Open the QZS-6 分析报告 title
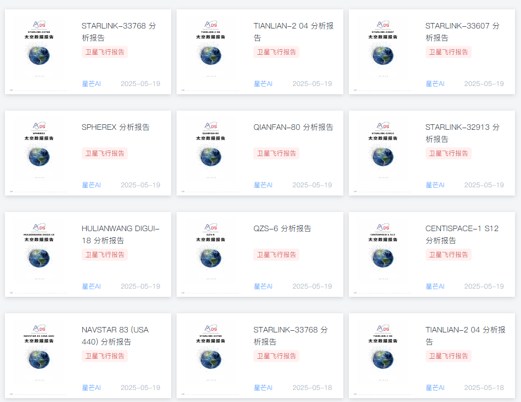This screenshot has width=521, height=402. pos(282,228)
